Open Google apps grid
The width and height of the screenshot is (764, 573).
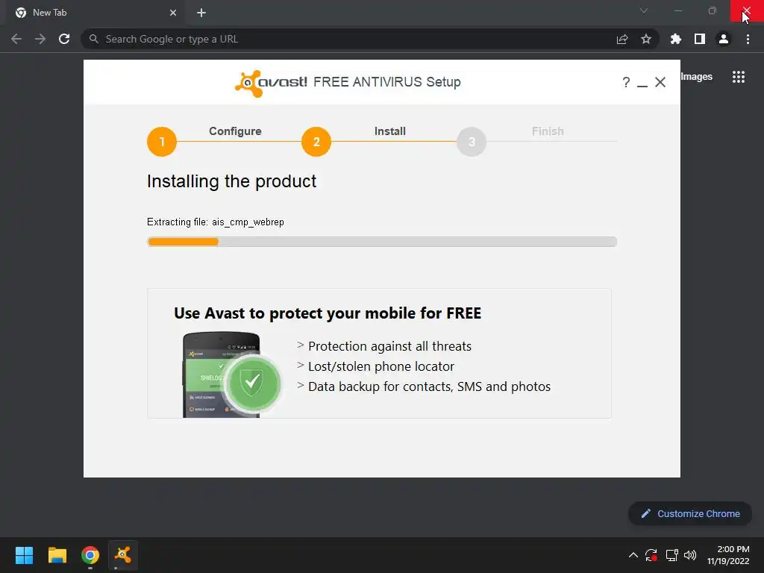(x=739, y=77)
